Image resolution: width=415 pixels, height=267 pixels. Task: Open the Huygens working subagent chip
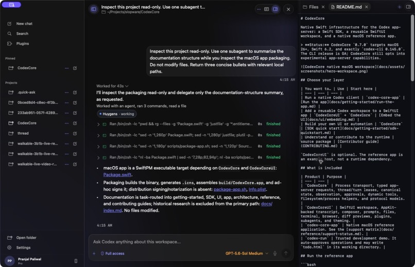(117, 114)
